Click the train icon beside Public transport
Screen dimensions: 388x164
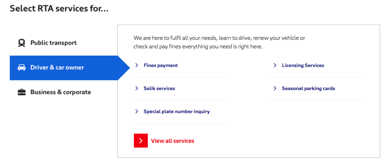tap(22, 43)
